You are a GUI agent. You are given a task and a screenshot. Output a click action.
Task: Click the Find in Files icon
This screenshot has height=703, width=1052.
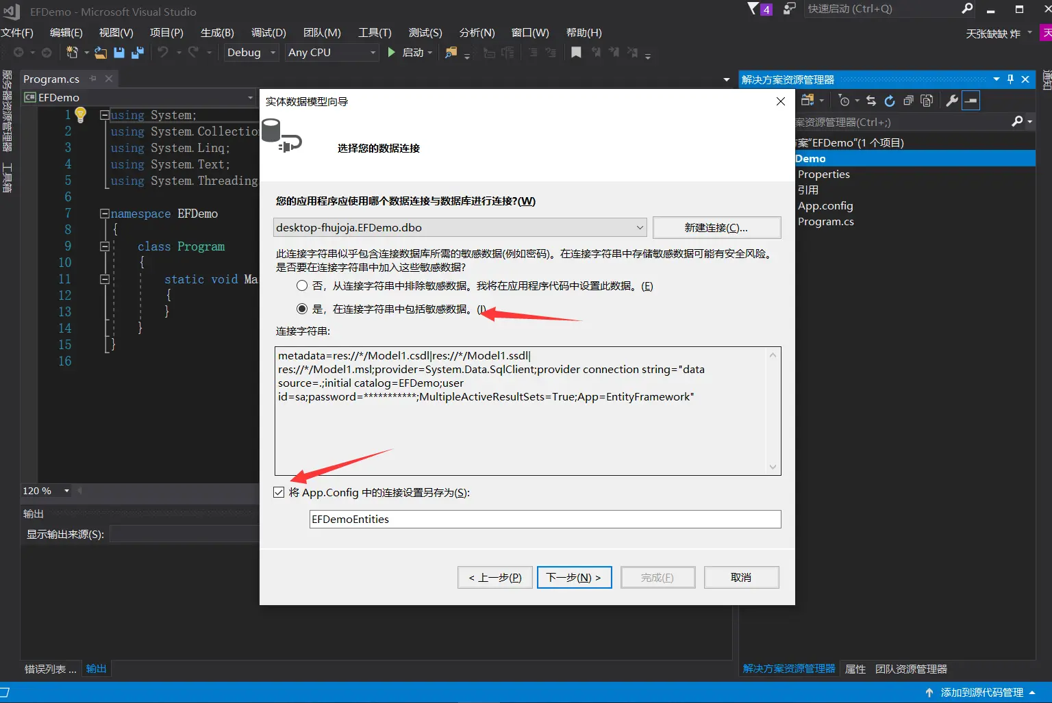[451, 52]
